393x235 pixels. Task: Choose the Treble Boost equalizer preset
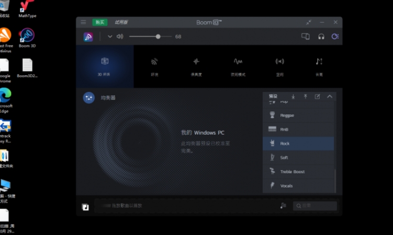pos(298,171)
